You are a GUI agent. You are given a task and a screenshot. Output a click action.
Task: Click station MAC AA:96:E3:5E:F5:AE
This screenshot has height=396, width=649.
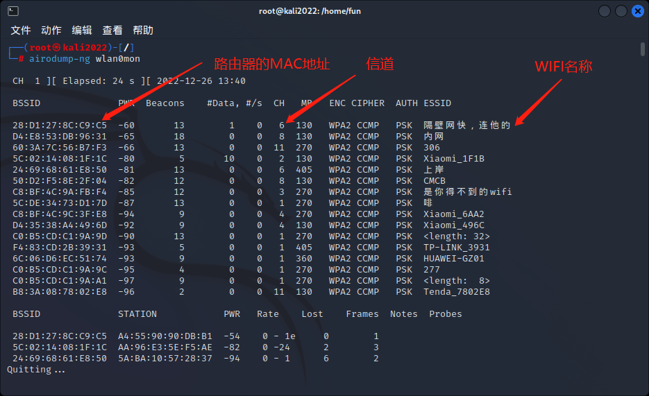165,347
